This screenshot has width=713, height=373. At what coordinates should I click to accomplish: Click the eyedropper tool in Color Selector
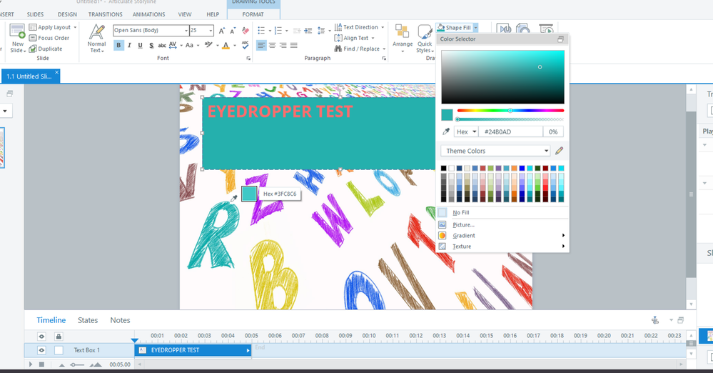(447, 132)
